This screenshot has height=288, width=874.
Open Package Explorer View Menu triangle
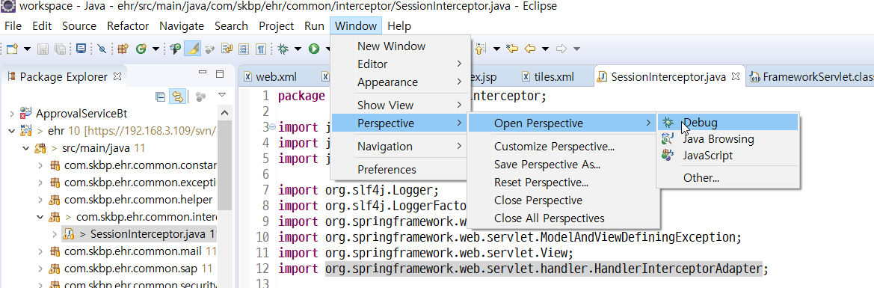222,96
